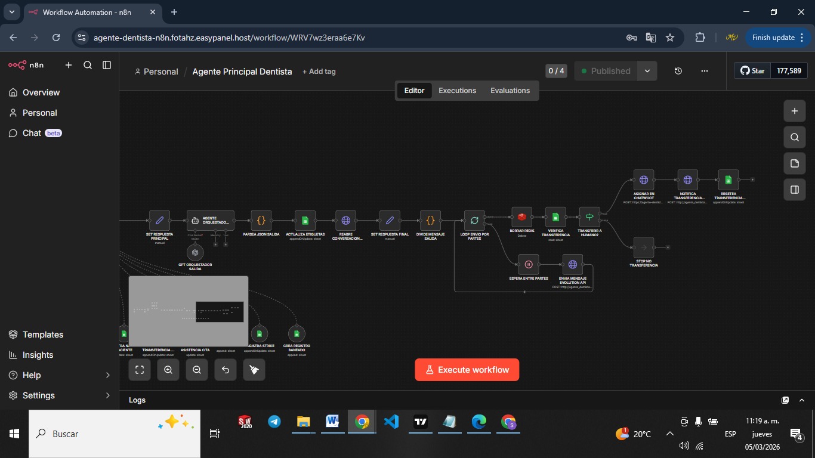Toggle the right side panel icon
The height and width of the screenshot is (458, 815).
794,190
